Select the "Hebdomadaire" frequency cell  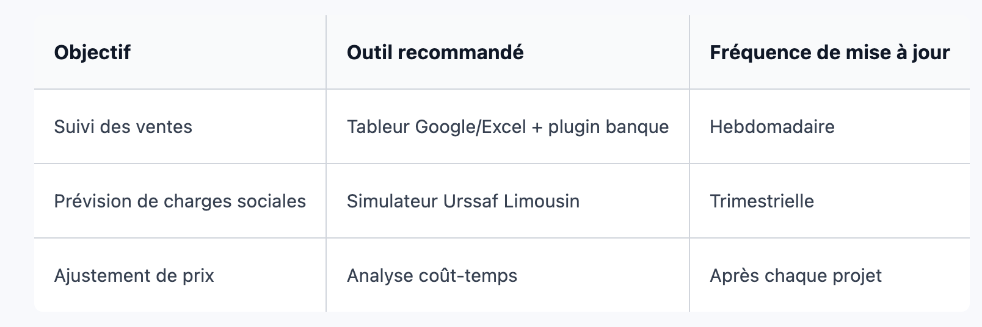[x=829, y=127]
